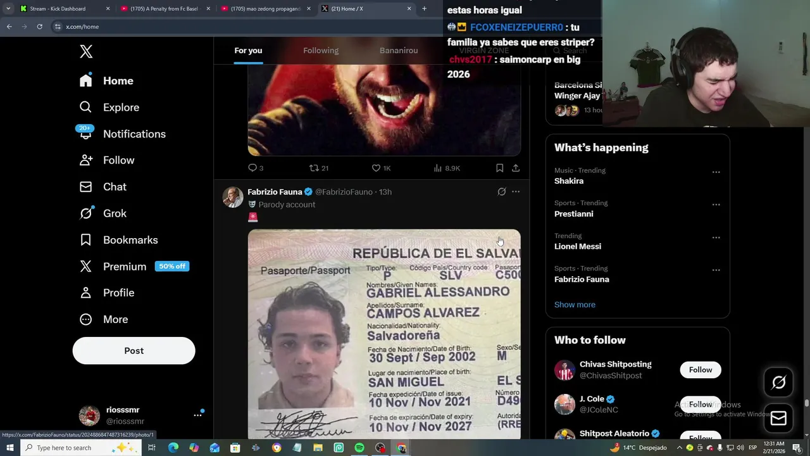Click Fabrizio Fauna author name
810x456 pixels.
coord(275,192)
